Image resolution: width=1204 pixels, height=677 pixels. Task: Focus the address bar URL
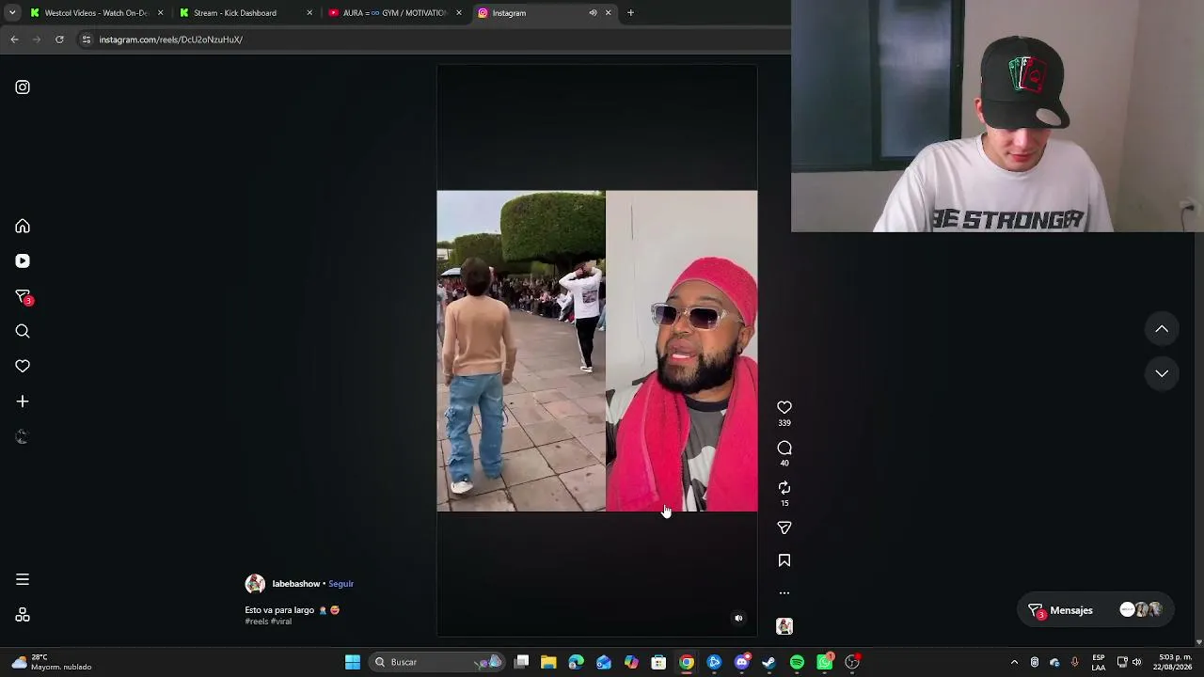coord(170,39)
